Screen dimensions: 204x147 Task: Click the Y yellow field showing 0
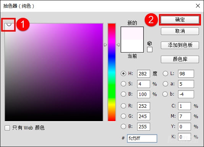point(185,126)
